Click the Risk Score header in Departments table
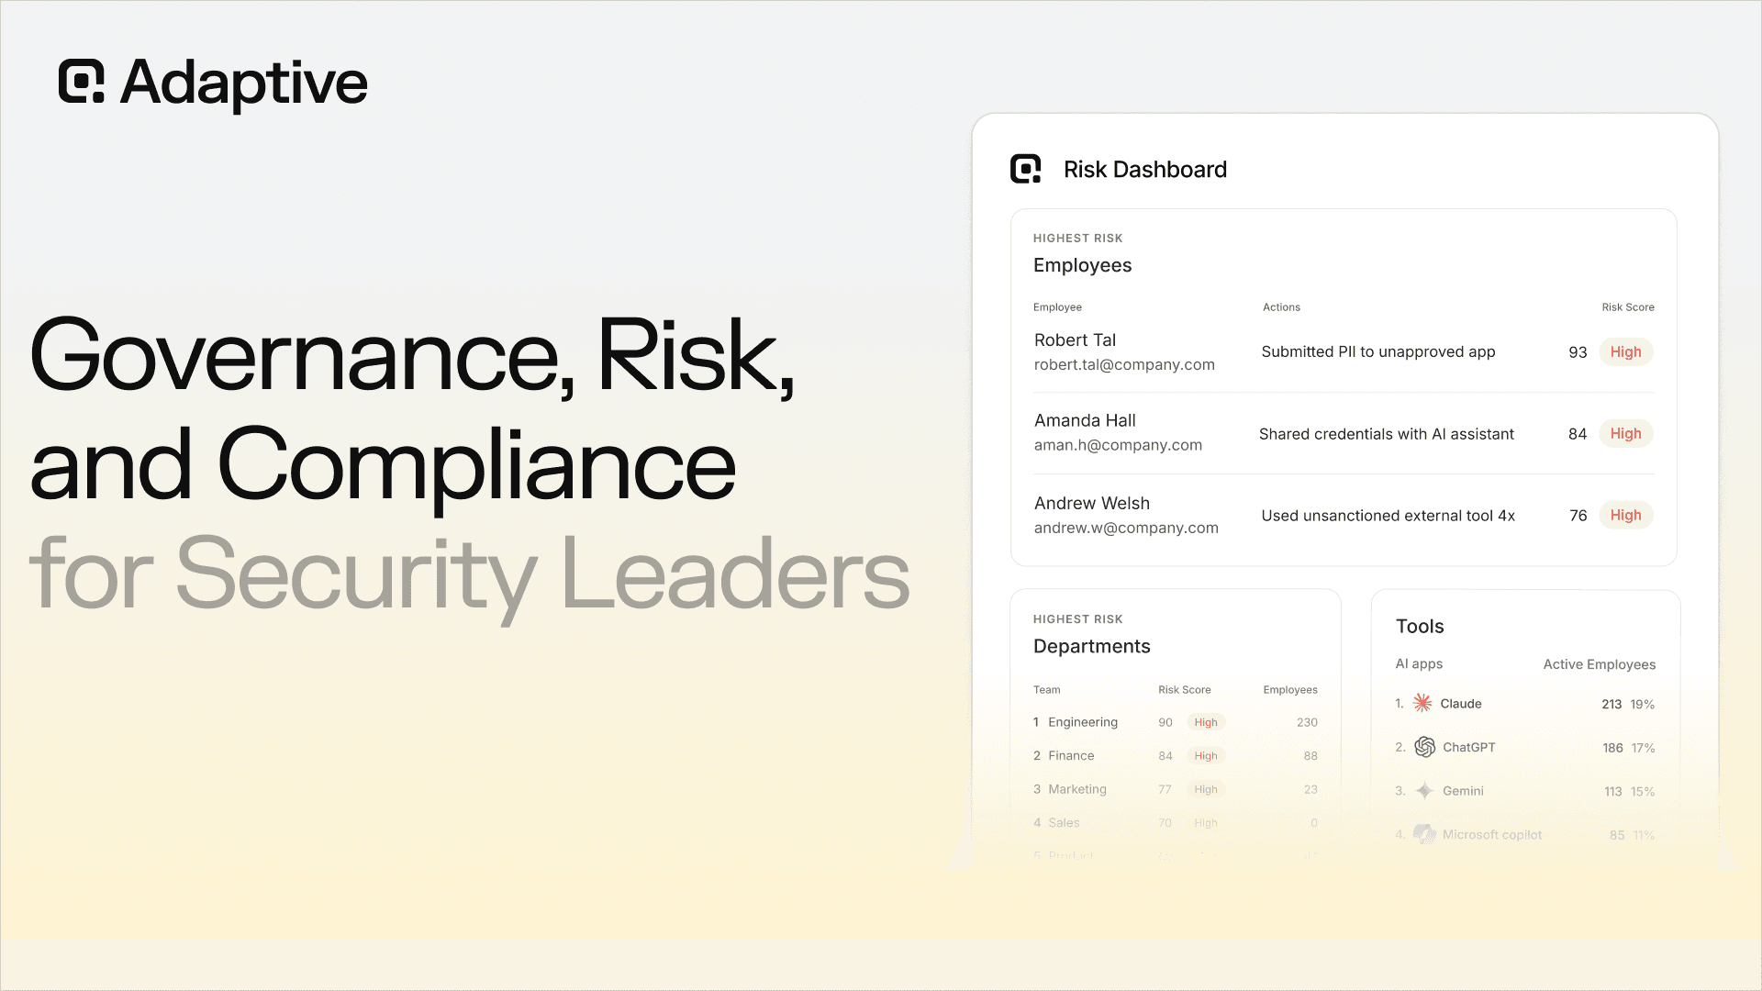Image resolution: width=1762 pixels, height=991 pixels. 1184,690
